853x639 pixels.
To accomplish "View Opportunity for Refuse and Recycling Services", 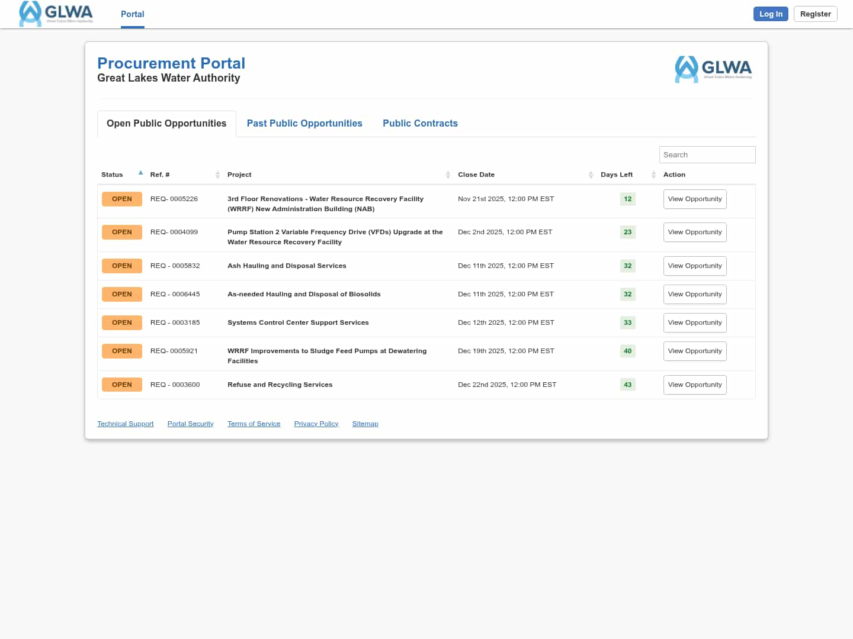I will [695, 385].
